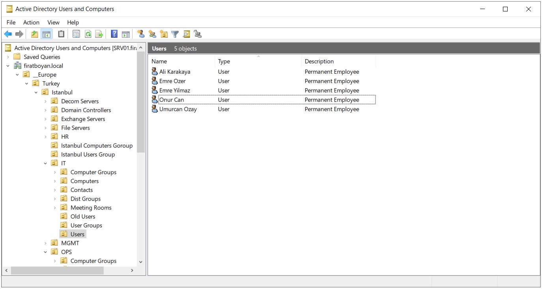Image resolution: width=542 pixels, height=289 pixels.
Task: Click the clipboard icon in the toolbar
Action: pyautogui.click(x=61, y=34)
